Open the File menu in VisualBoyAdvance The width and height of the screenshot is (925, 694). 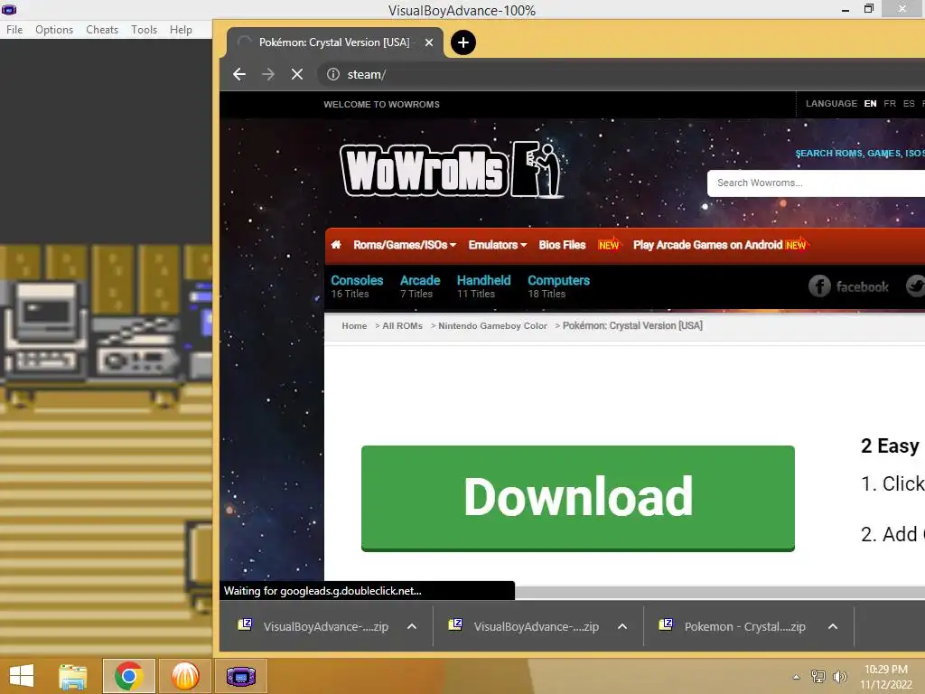pos(14,30)
